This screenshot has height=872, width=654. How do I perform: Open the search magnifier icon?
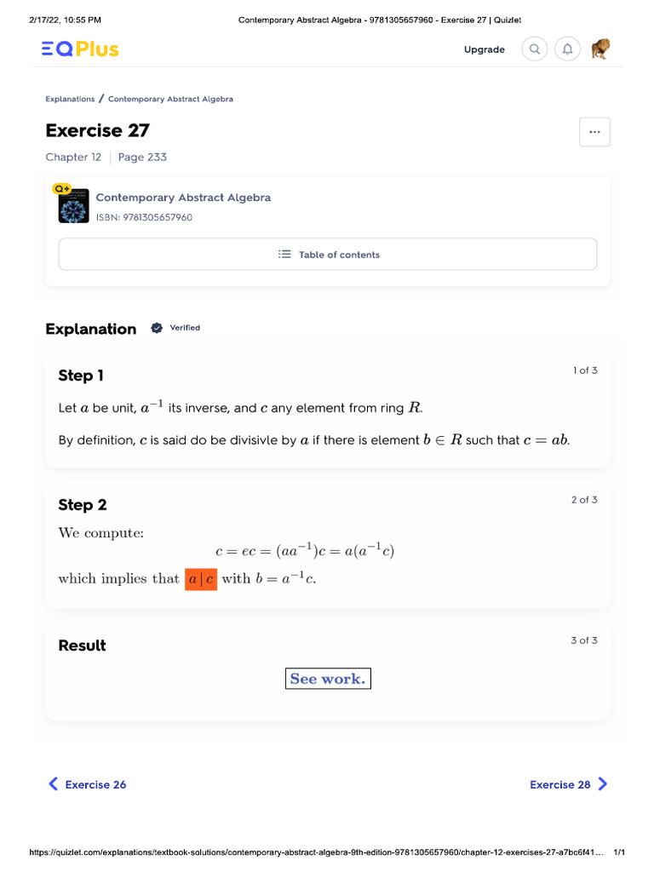[534, 49]
